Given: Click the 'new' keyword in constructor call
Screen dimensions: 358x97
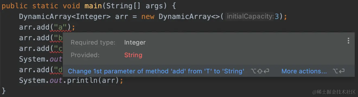Looking at the screenshot, I should pyautogui.click(x=148, y=16).
